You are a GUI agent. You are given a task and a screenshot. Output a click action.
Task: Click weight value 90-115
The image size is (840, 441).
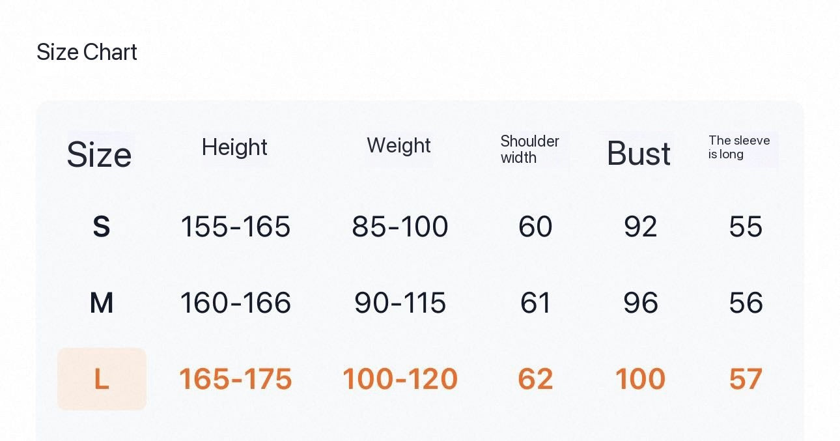point(400,303)
